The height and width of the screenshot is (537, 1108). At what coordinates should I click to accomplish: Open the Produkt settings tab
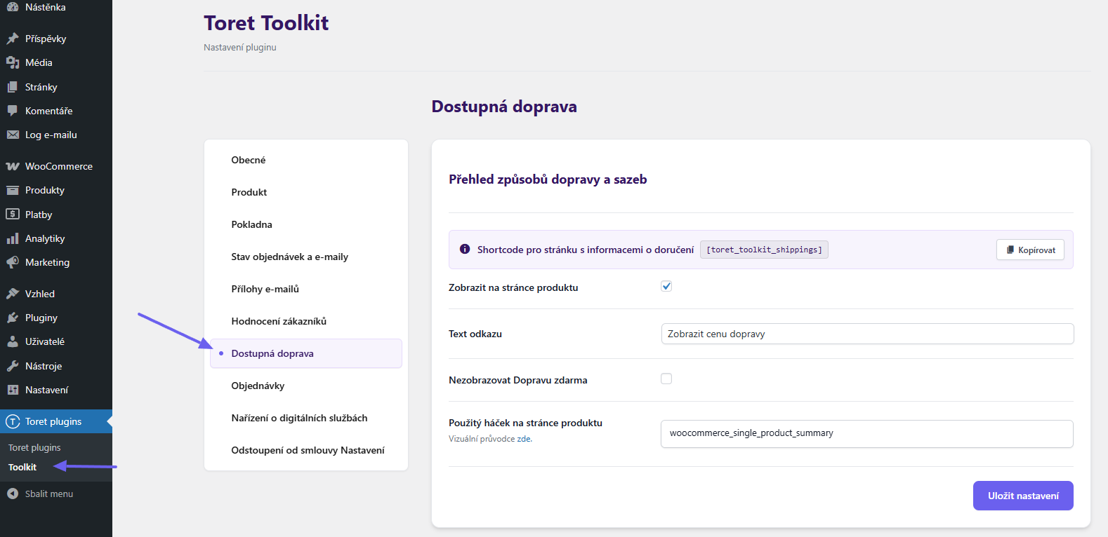(x=306, y=192)
